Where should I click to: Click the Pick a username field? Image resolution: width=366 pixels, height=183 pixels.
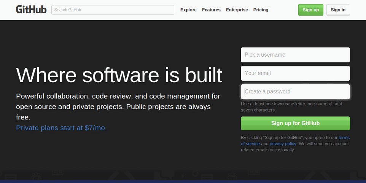pos(295,55)
